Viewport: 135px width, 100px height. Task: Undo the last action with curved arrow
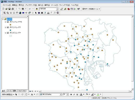pos(30,9)
